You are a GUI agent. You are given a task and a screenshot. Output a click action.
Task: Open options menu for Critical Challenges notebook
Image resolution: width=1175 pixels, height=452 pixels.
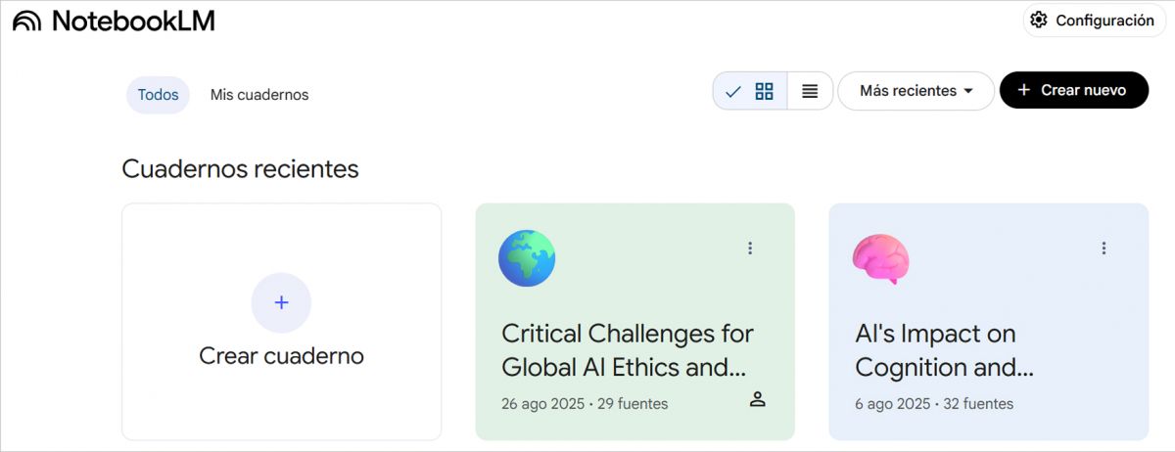pyautogui.click(x=750, y=249)
